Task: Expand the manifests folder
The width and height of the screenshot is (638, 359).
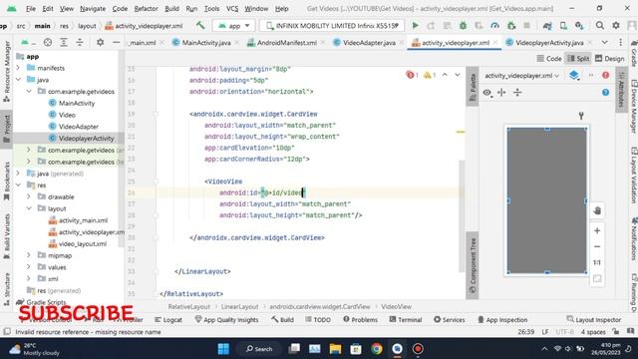Action: pyautogui.click(x=18, y=68)
